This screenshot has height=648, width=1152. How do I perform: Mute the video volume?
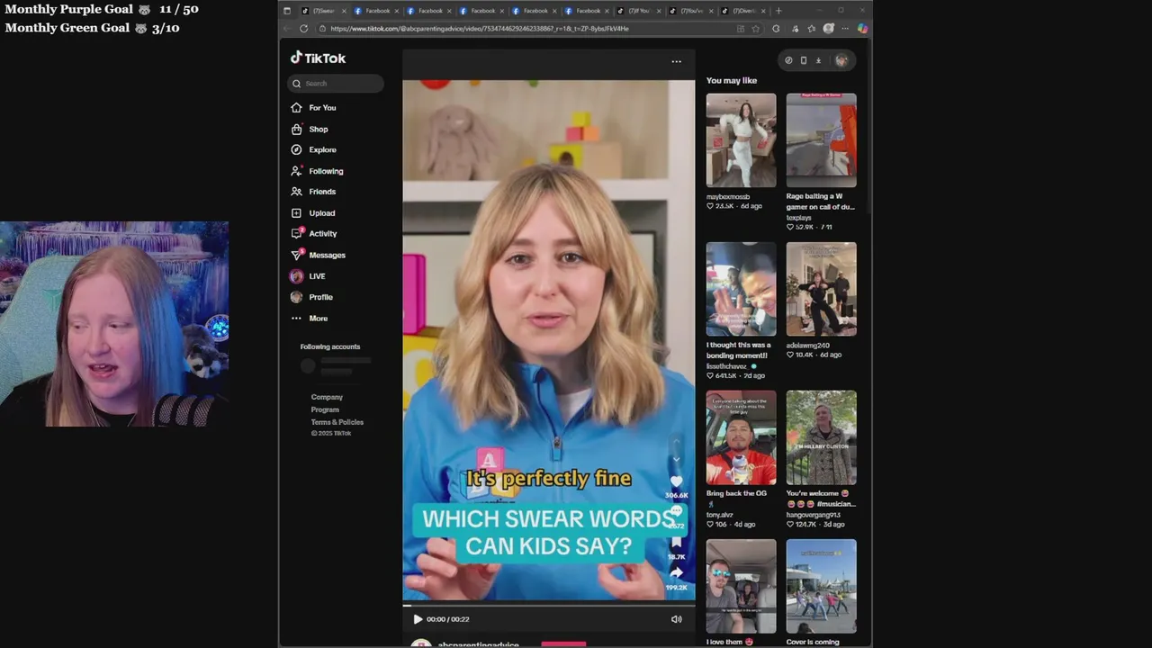(x=676, y=619)
